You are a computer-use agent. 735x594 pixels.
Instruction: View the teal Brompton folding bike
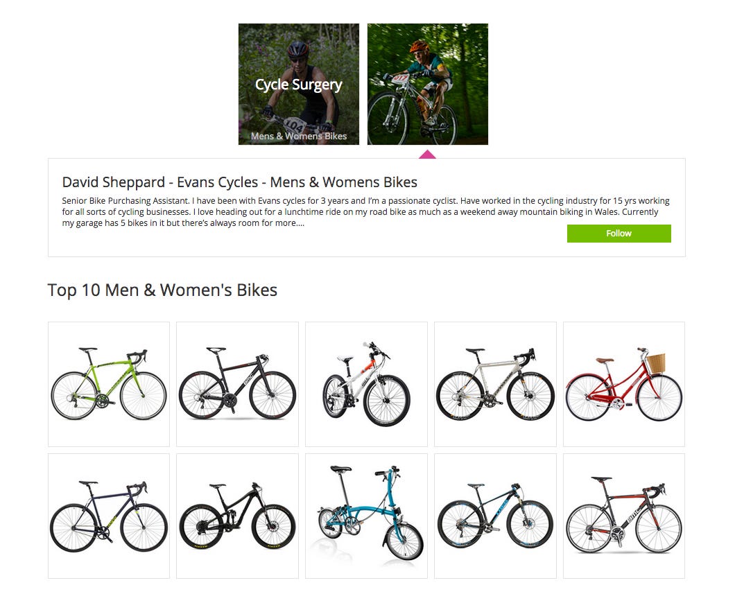[366, 516]
